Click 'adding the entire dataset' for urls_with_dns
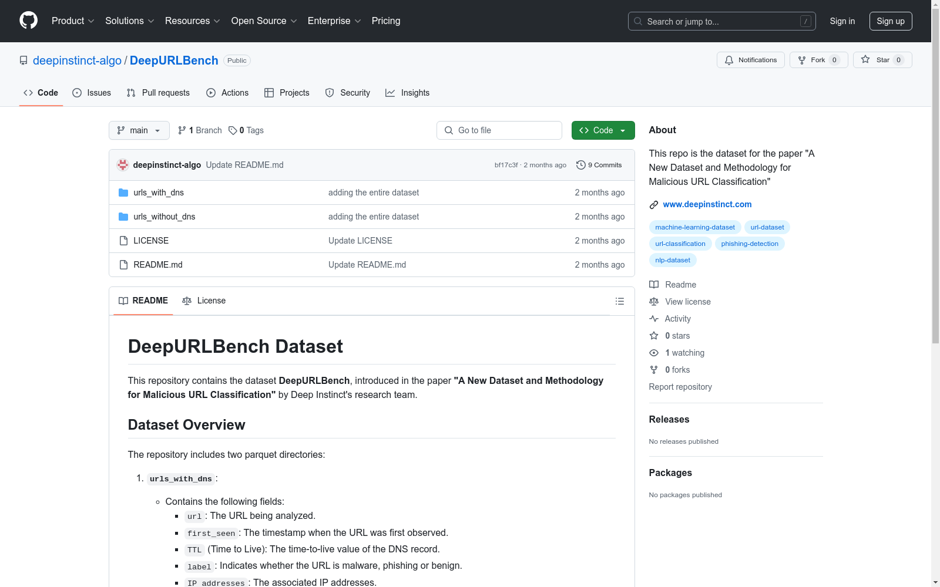The width and height of the screenshot is (940, 587). click(374, 193)
